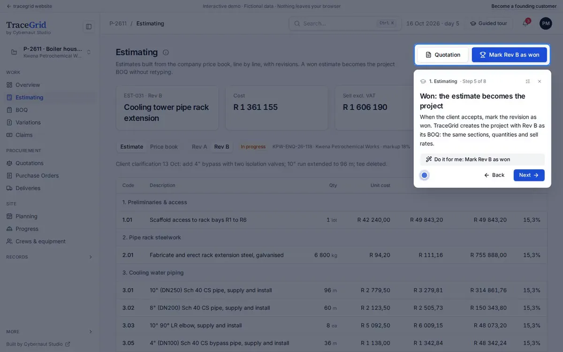Click the EST-031 Rev B estimate card

167,108
